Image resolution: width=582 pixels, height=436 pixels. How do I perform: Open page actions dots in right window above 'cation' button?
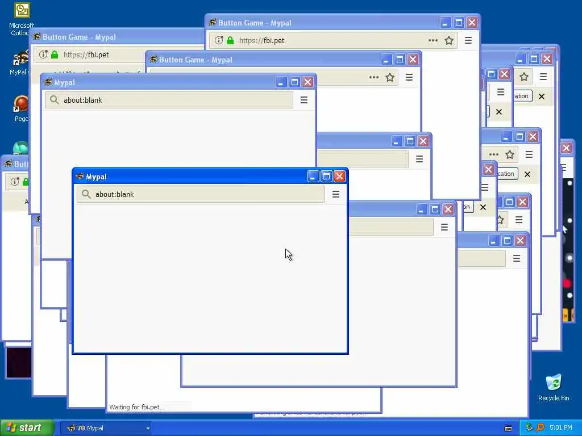click(494, 154)
